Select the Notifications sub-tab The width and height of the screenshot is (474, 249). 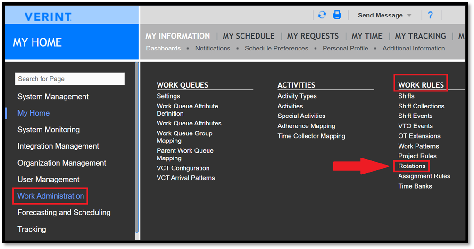point(213,49)
